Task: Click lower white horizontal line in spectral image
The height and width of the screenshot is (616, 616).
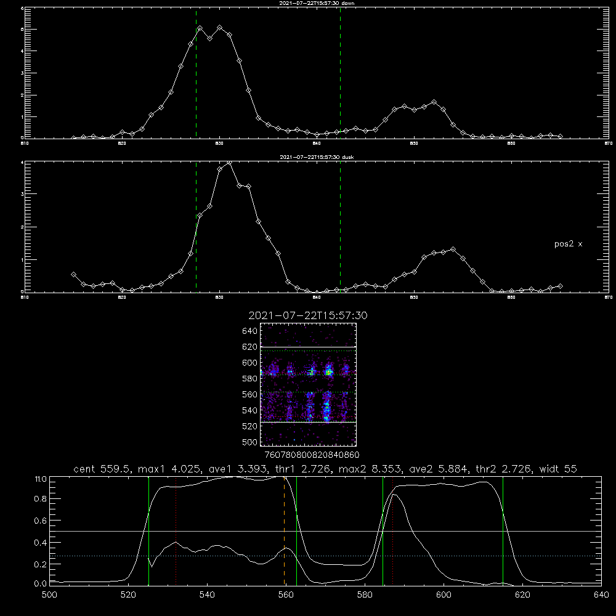Action: pos(308,422)
